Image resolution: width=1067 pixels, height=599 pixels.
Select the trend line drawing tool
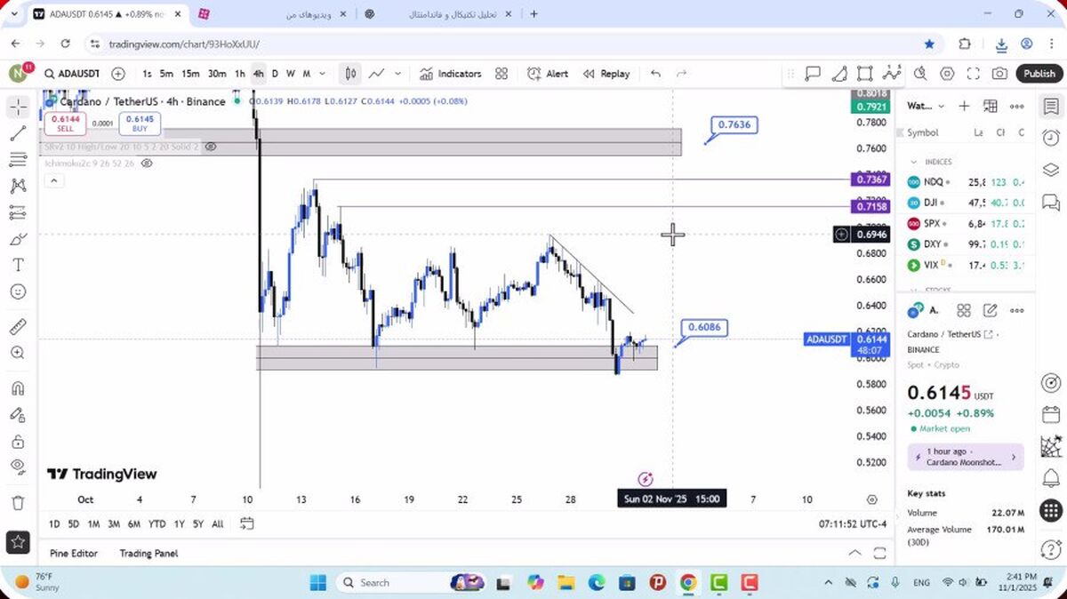point(18,134)
